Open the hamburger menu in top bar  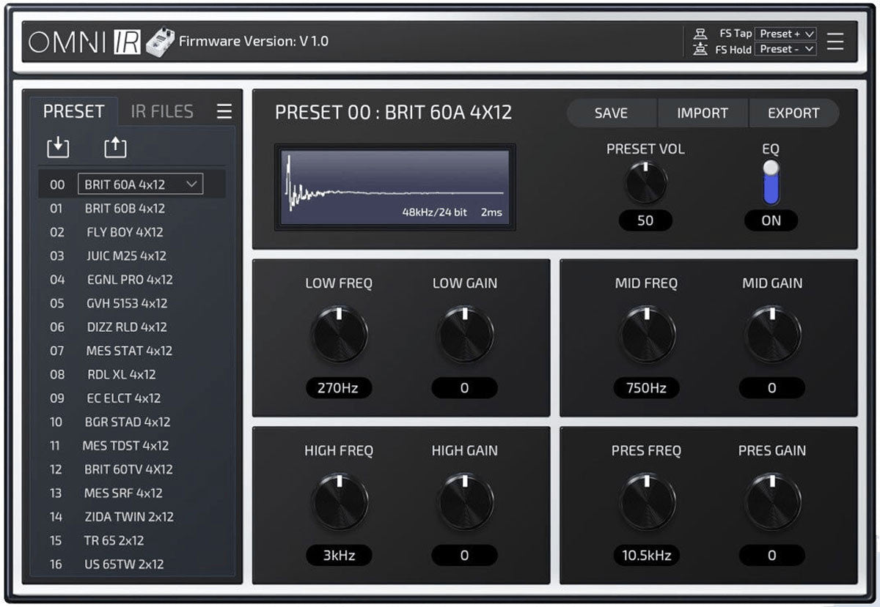tap(835, 42)
